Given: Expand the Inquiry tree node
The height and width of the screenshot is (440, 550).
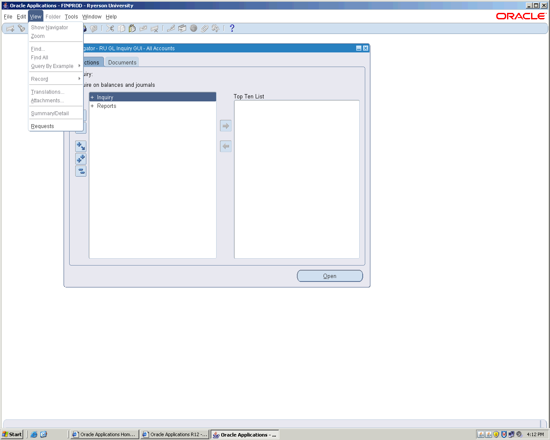Looking at the screenshot, I should tap(92, 98).
